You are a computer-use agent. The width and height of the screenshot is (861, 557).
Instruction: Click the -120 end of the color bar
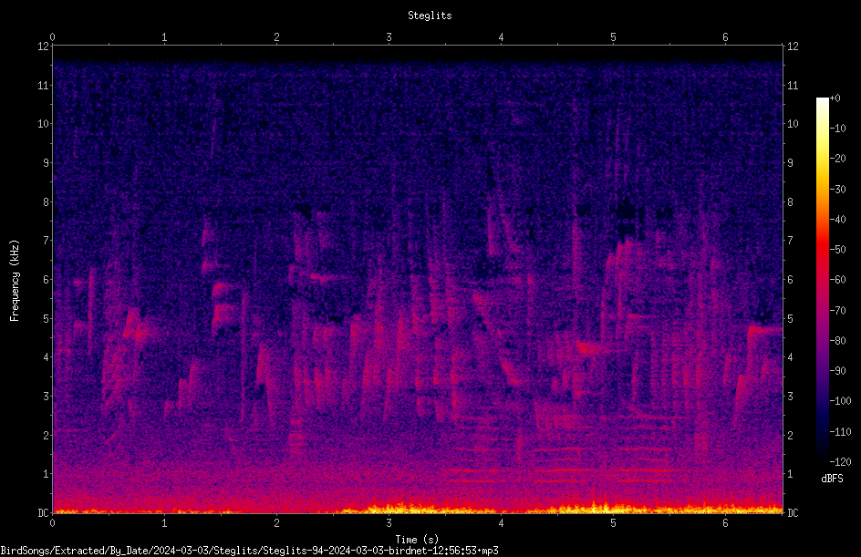(x=823, y=459)
